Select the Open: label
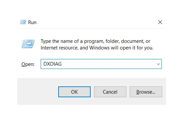181x121 pixels. [x=28, y=64]
